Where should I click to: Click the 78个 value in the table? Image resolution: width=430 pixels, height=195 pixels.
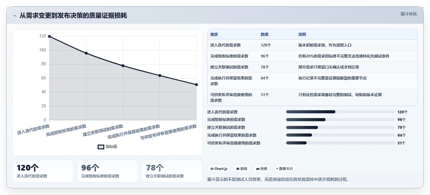point(265,67)
